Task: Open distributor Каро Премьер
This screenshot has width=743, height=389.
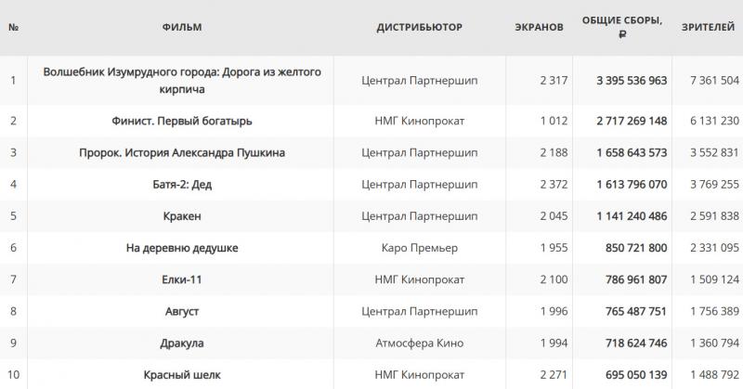Action: pos(419,248)
